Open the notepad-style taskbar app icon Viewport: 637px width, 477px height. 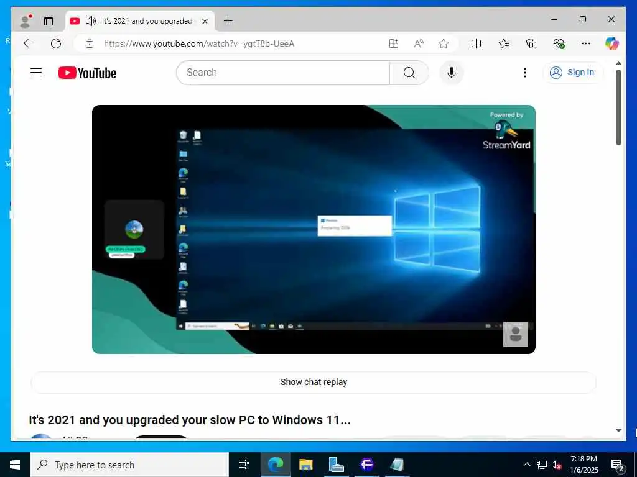(398, 465)
